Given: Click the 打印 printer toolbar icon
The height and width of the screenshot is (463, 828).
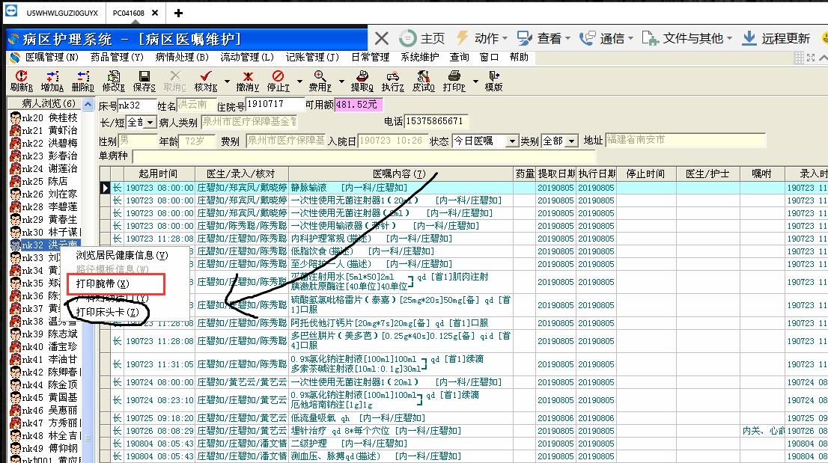Looking at the screenshot, I should point(454,81).
